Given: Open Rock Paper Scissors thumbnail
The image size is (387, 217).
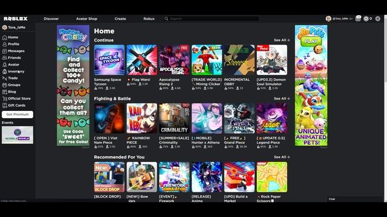Looking at the screenshot, I should 272,177.
